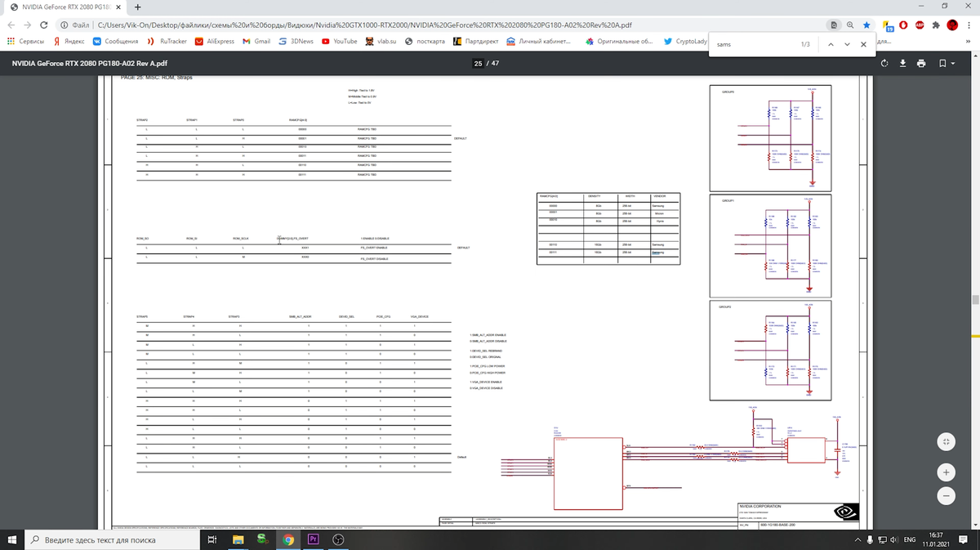Launch Premiere Pro from the taskbar
980x550 pixels.
pos(313,540)
